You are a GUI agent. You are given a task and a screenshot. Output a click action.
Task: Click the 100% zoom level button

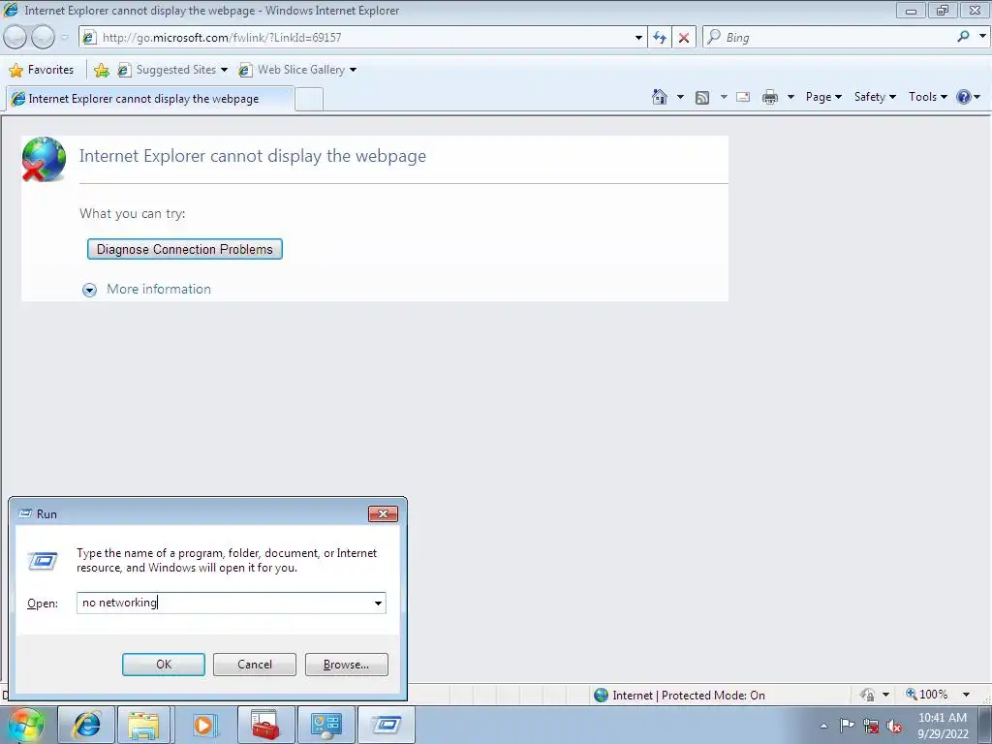pyautogui.click(x=927, y=695)
